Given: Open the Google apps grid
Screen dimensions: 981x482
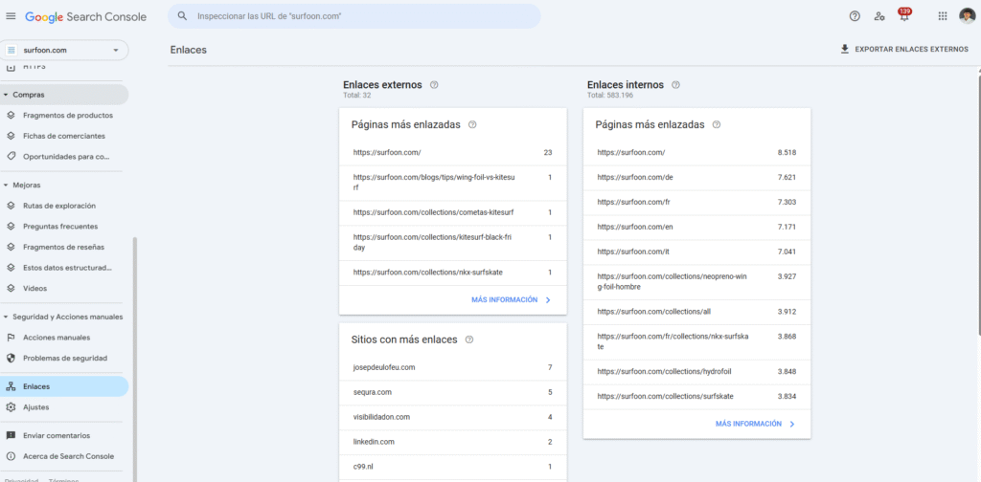Looking at the screenshot, I should [x=942, y=16].
